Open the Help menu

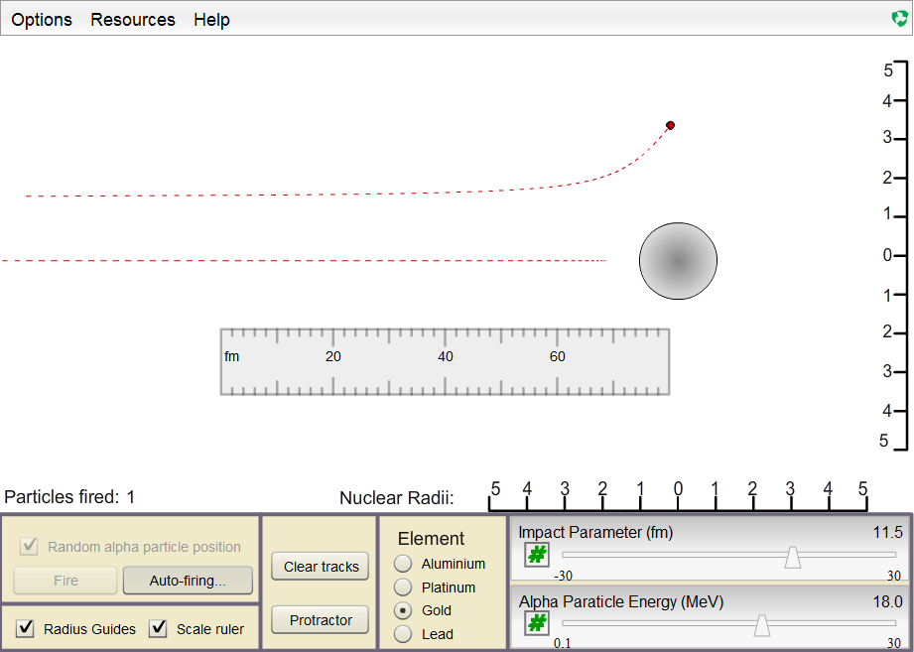[x=211, y=20]
